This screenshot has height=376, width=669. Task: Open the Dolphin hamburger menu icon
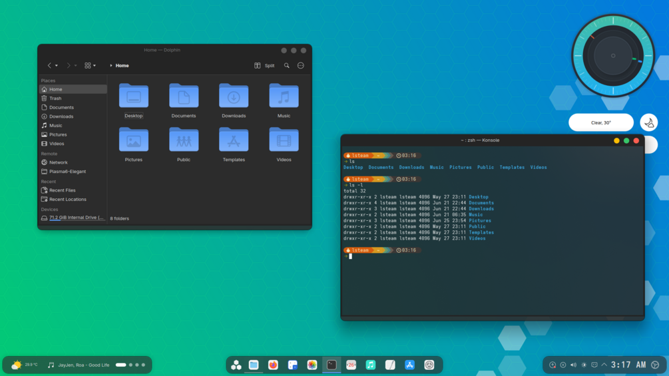[x=301, y=66]
